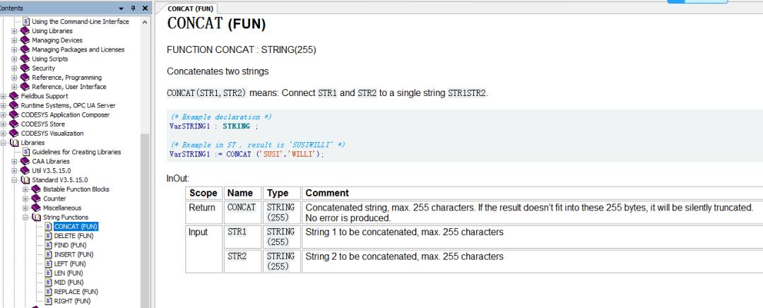
Task: Click the REPLACE (FUN) document icon
Action: [x=48, y=292]
